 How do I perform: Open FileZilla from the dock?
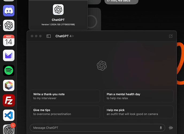point(9,100)
